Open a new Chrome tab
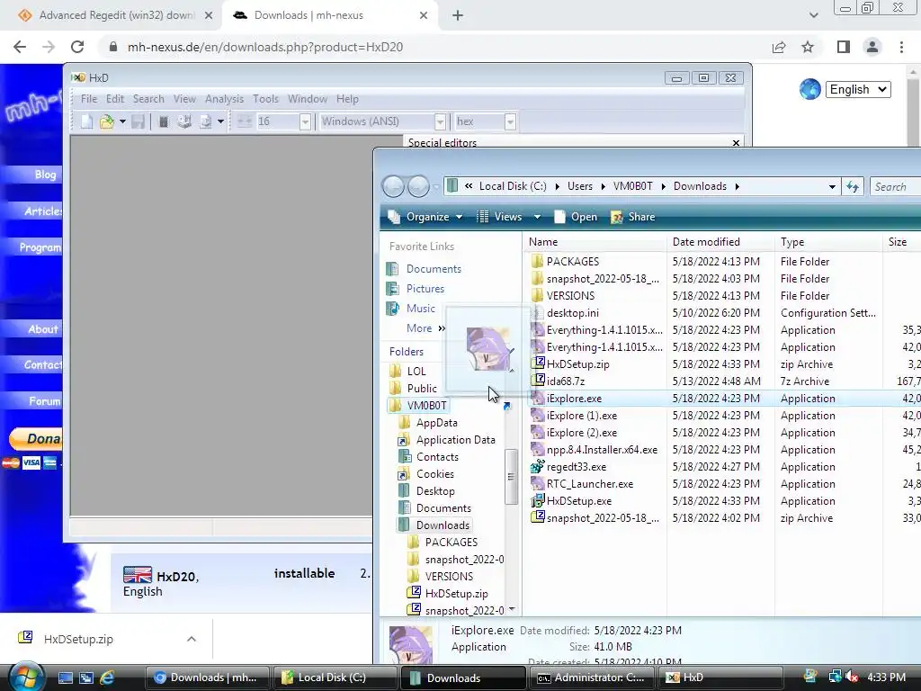The height and width of the screenshot is (691, 921). tap(458, 15)
